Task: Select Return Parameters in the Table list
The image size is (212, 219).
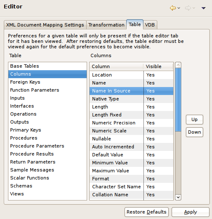Action: 48,162
